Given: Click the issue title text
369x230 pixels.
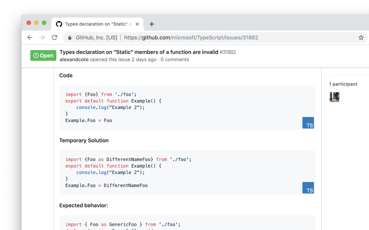Looking at the screenshot, I should coord(139,52).
